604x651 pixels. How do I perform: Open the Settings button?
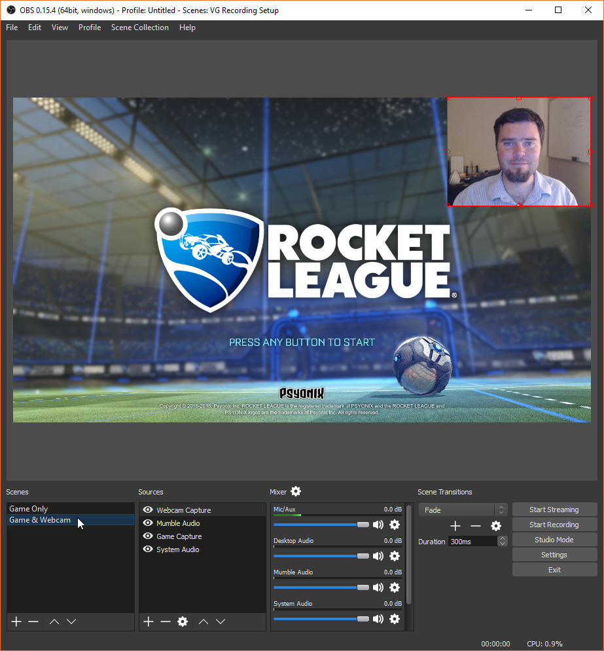(554, 555)
